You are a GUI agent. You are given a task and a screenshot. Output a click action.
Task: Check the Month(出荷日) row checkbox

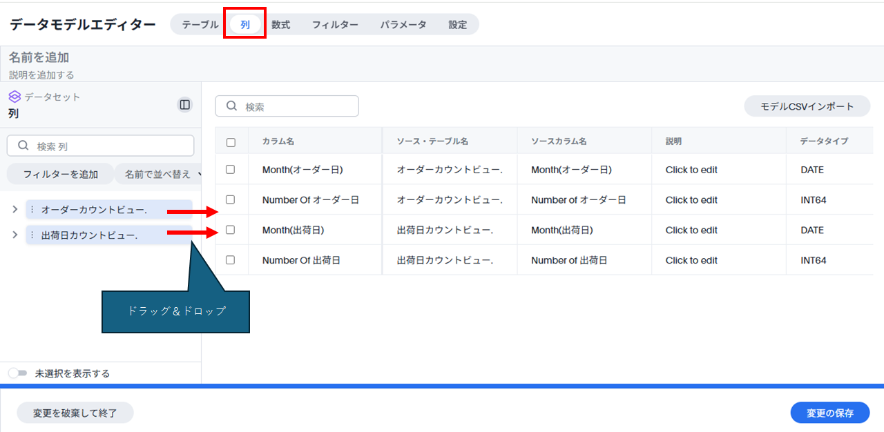[x=231, y=230]
